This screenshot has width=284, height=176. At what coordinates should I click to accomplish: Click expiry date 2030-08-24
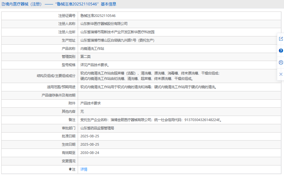[x=90, y=153]
